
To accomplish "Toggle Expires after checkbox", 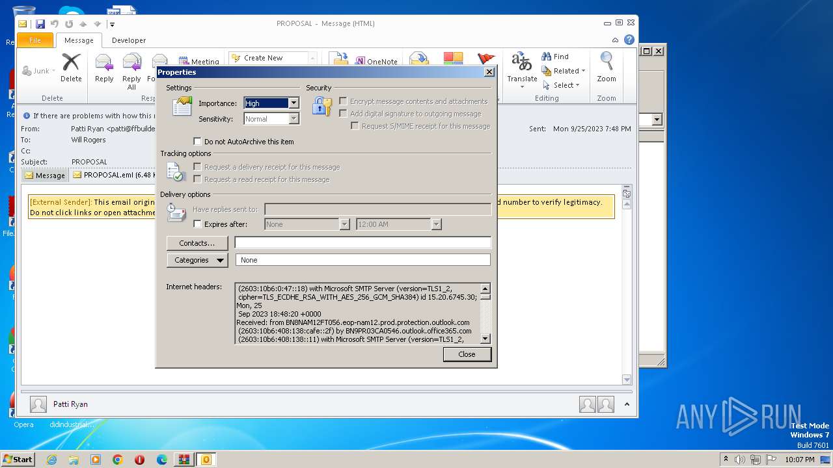I will (x=198, y=224).
